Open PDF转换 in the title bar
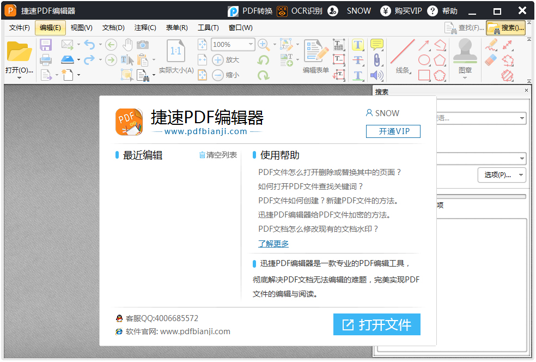536x362 pixels. tap(250, 11)
